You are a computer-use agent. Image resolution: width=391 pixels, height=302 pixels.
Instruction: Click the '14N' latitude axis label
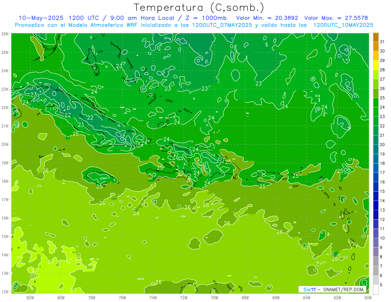pyautogui.click(x=5, y=255)
